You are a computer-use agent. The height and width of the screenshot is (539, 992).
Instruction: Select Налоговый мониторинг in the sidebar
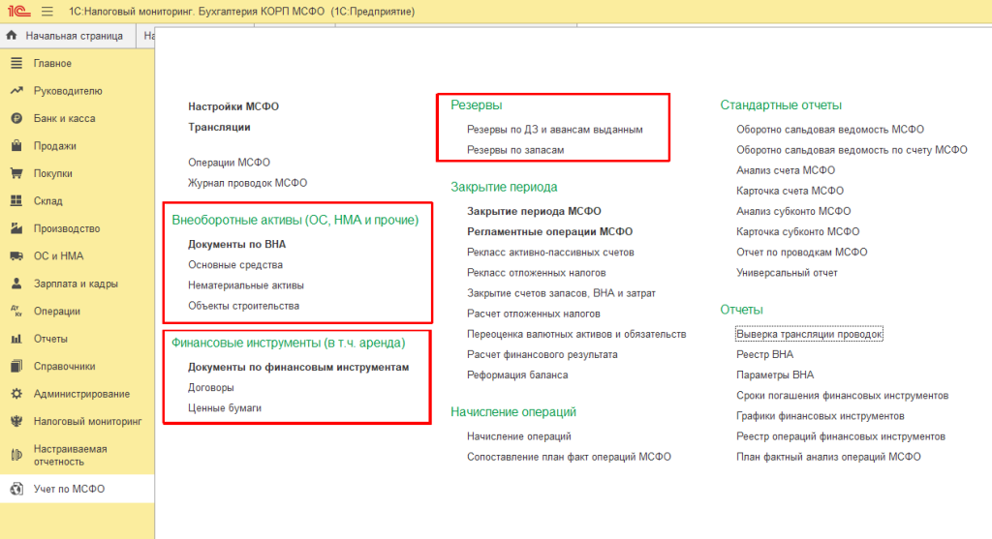pyautogui.click(x=87, y=422)
